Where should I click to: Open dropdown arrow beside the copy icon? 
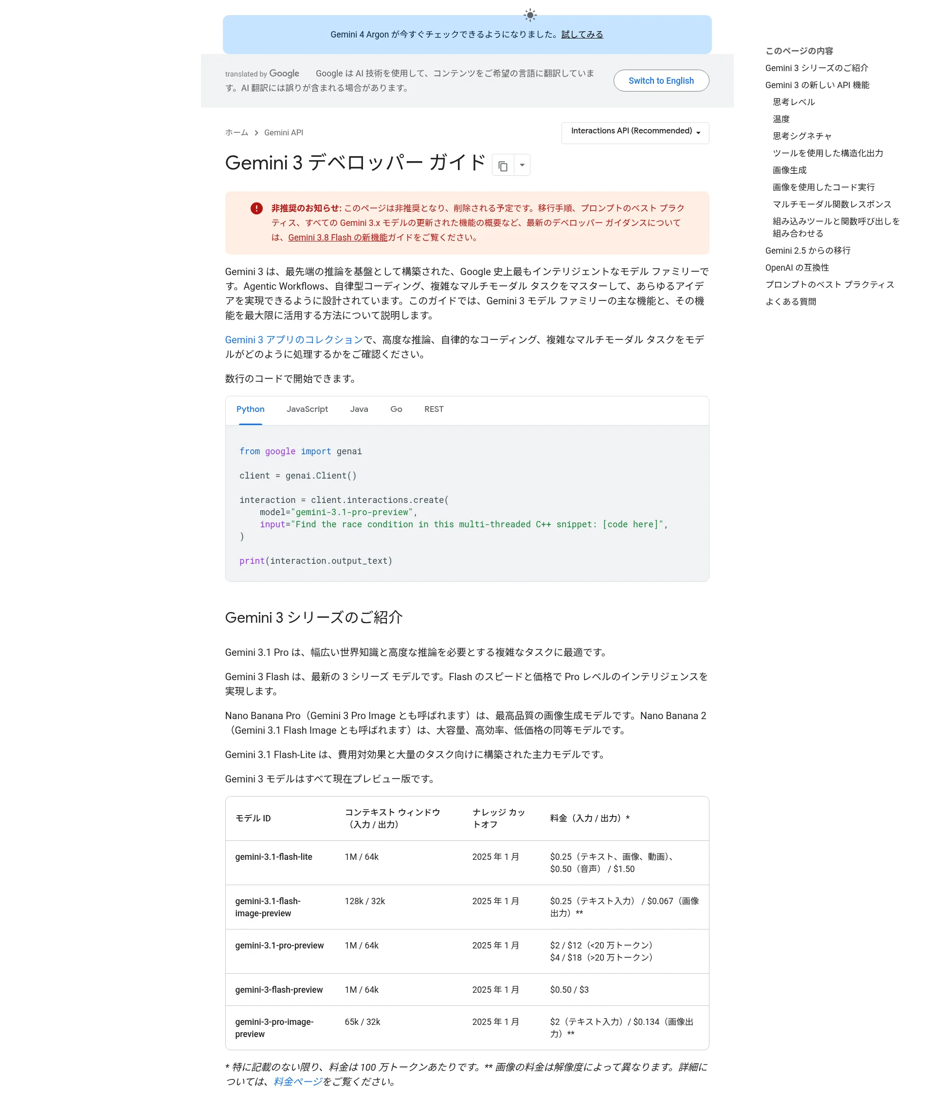pos(522,165)
